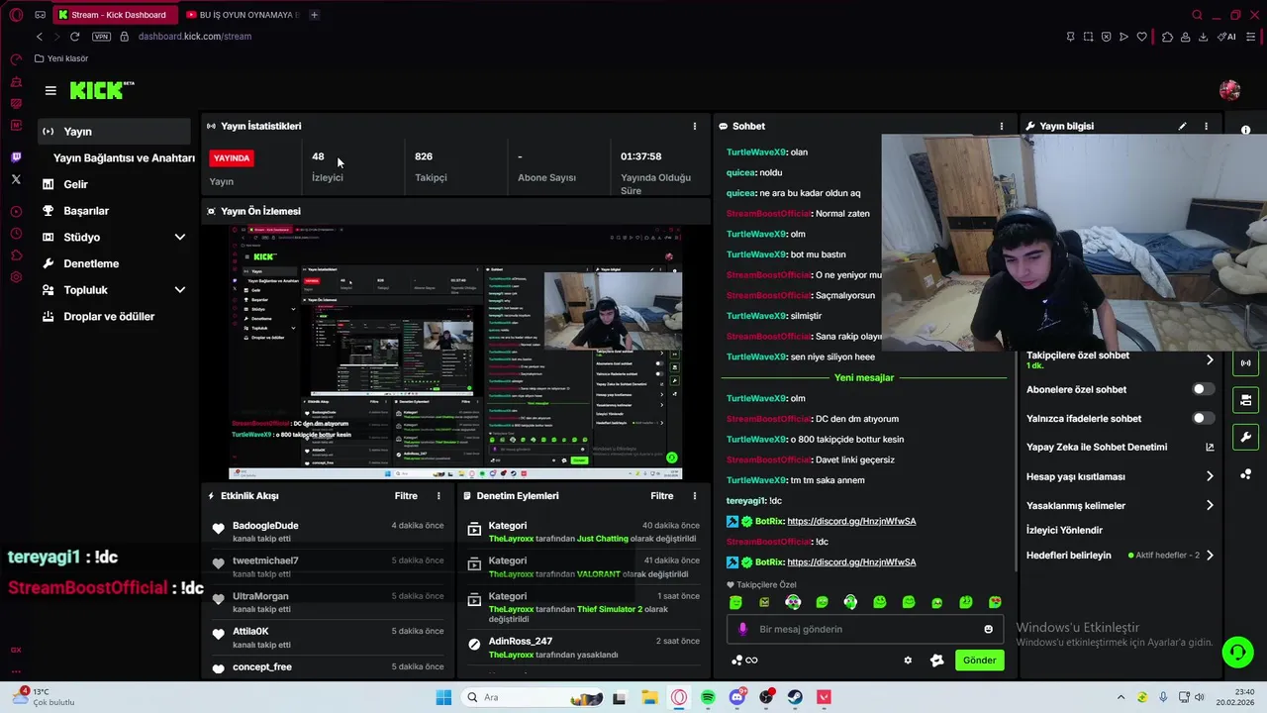Open Etkinlik Akışı three-dot menu
1267x713 pixels.
pyautogui.click(x=439, y=496)
